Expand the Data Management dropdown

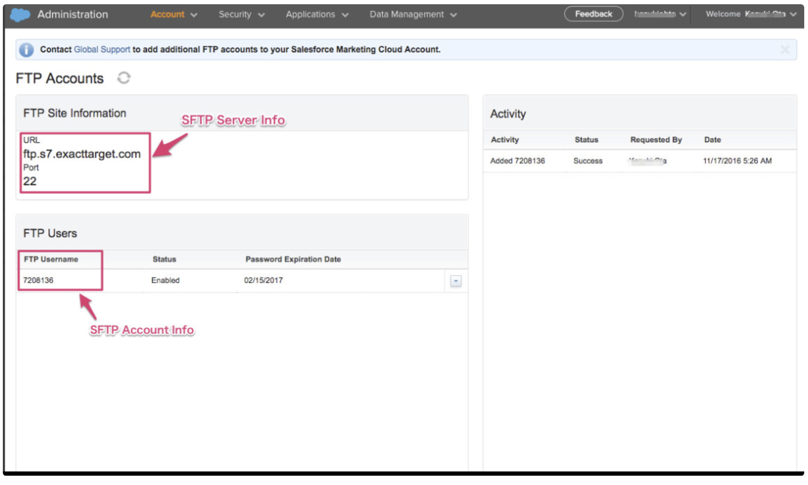point(412,15)
